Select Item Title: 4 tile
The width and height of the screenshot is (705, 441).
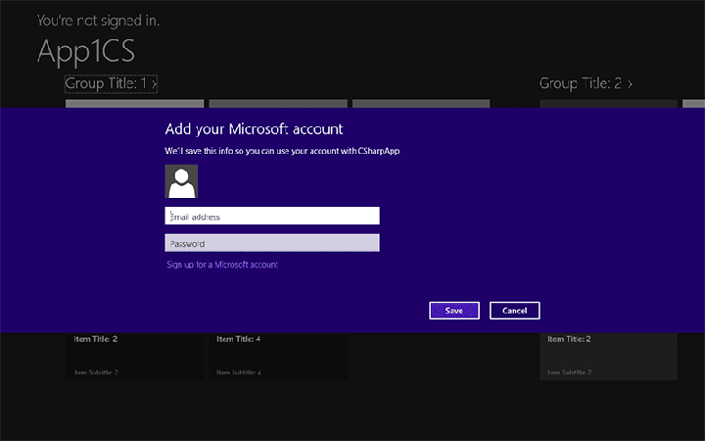(x=278, y=356)
